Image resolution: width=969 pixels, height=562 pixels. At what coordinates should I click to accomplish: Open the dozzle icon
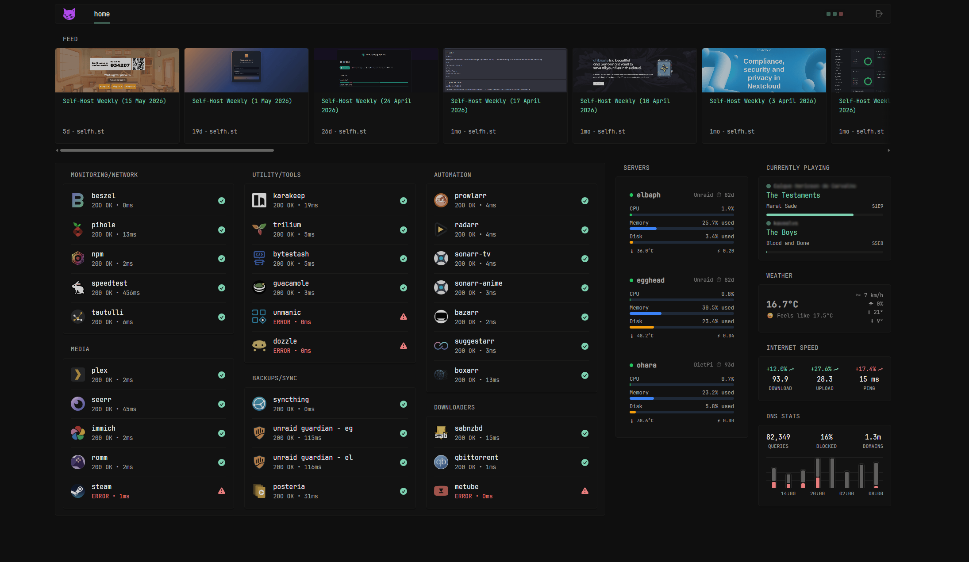pyautogui.click(x=259, y=345)
